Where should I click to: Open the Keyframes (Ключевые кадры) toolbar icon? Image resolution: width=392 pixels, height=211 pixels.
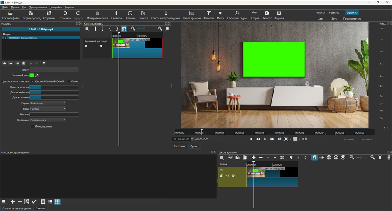click(x=237, y=14)
